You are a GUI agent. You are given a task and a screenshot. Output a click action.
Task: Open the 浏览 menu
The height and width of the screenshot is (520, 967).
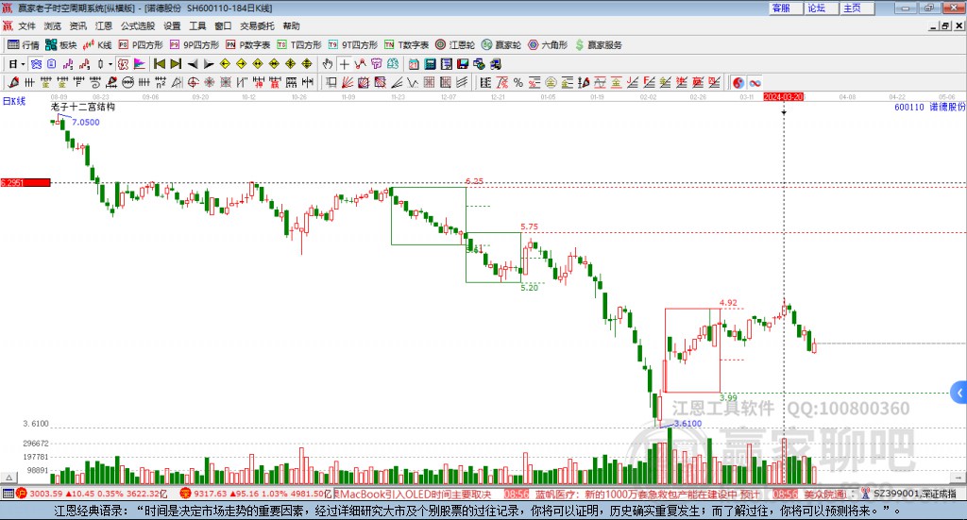click(53, 25)
